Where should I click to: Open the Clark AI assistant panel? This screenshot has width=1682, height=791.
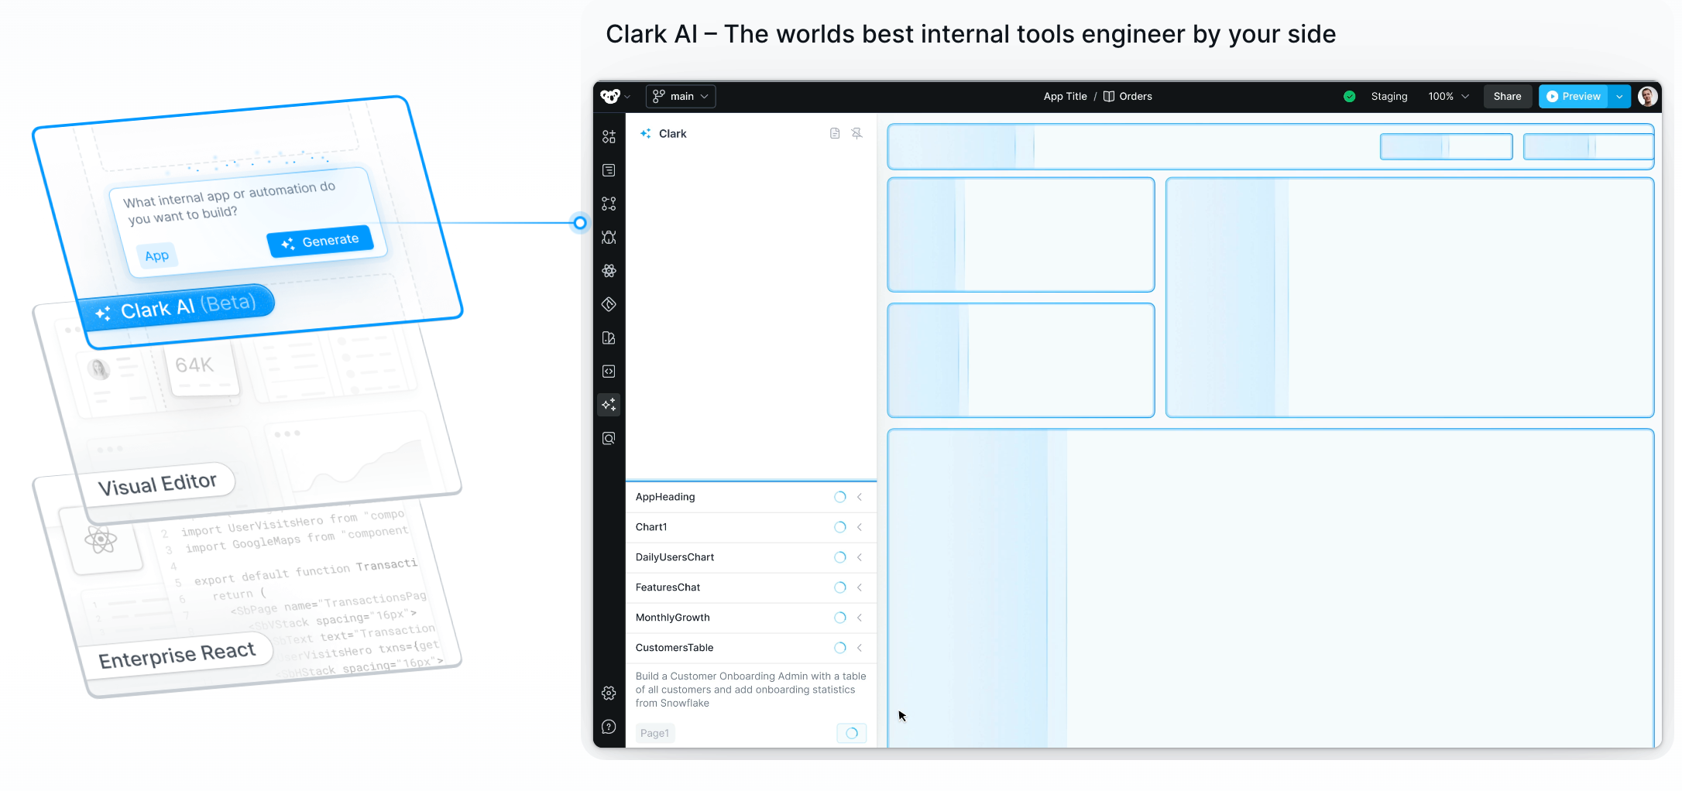click(x=609, y=405)
